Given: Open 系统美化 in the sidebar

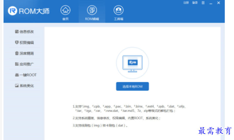Looking at the screenshot, I should (25, 86).
